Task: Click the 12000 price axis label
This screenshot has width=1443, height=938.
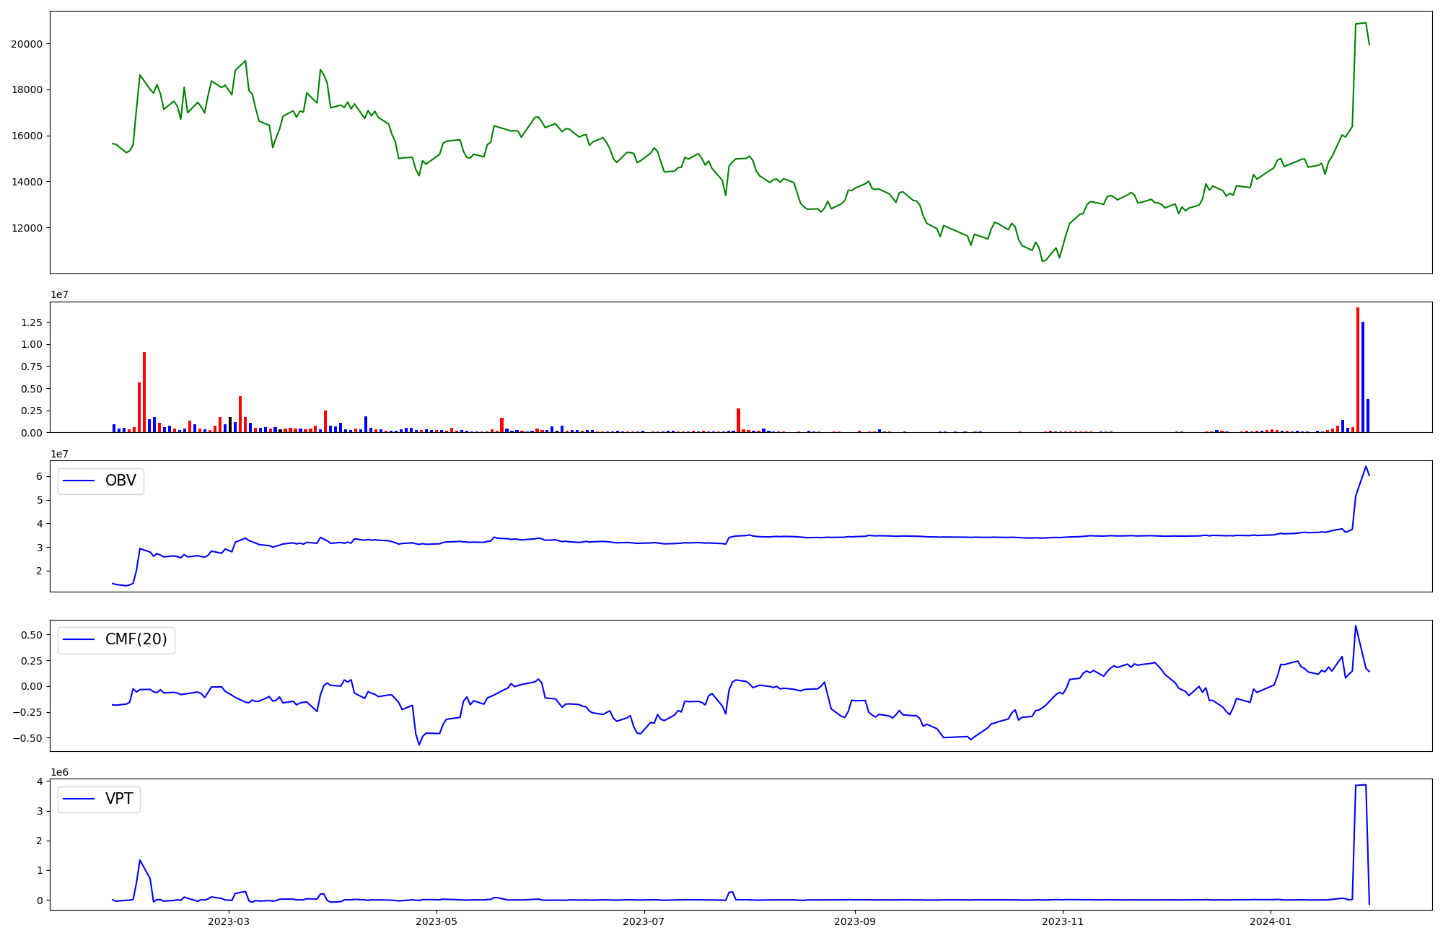Action: [x=27, y=228]
